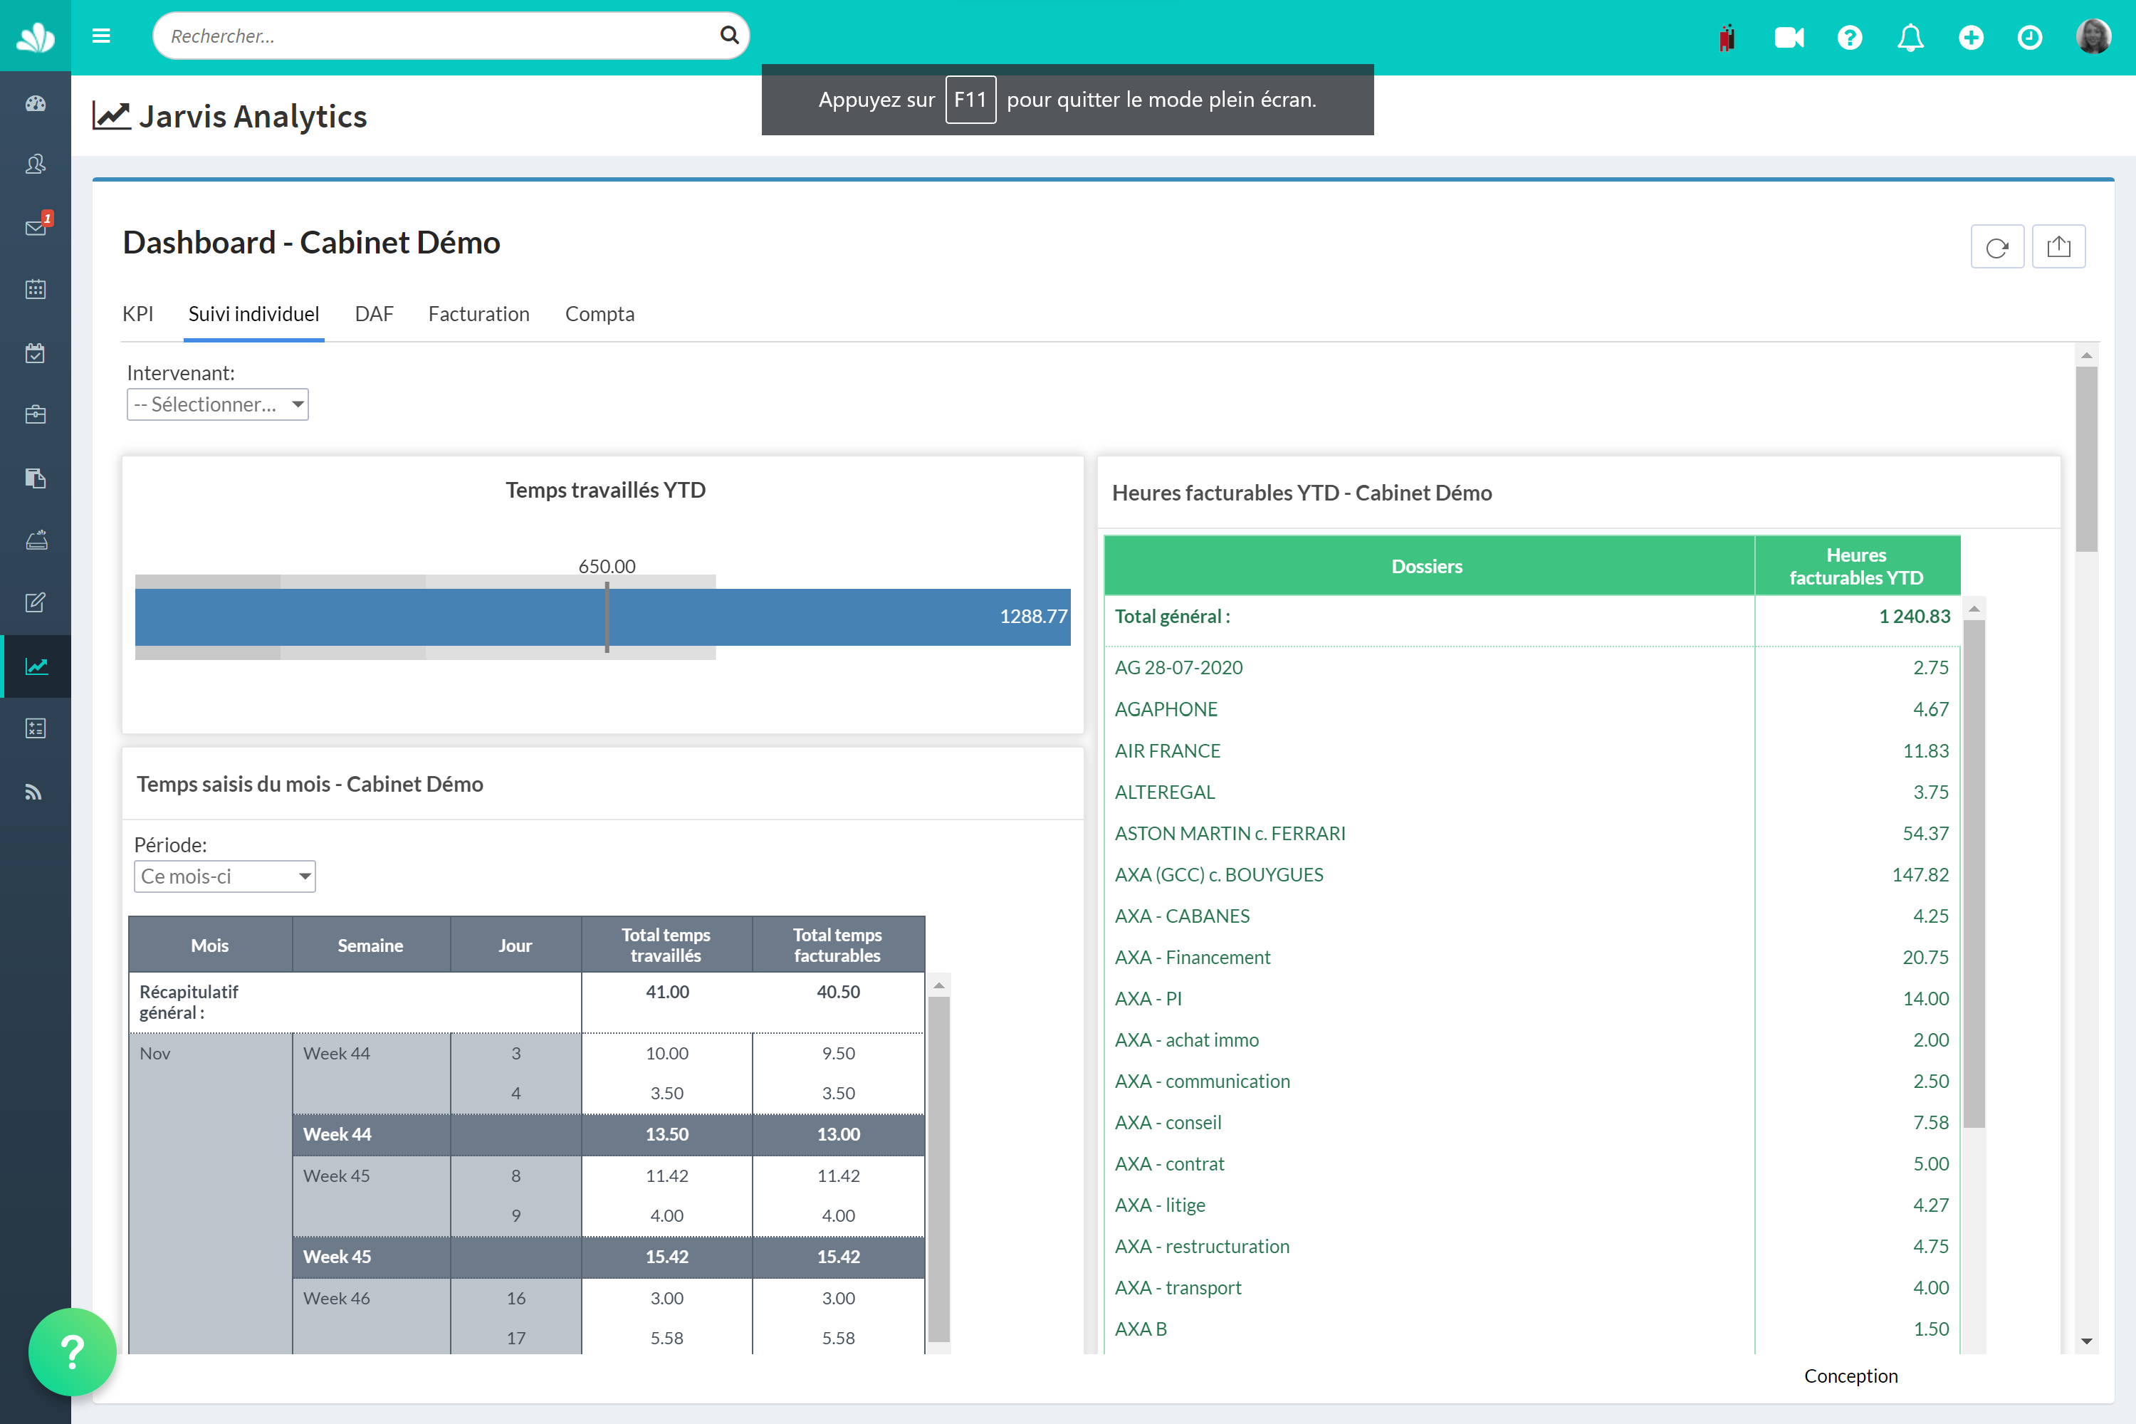The image size is (2136, 1424).
Task: Click the Jarvis logo icon
Action: pos(36,36)
